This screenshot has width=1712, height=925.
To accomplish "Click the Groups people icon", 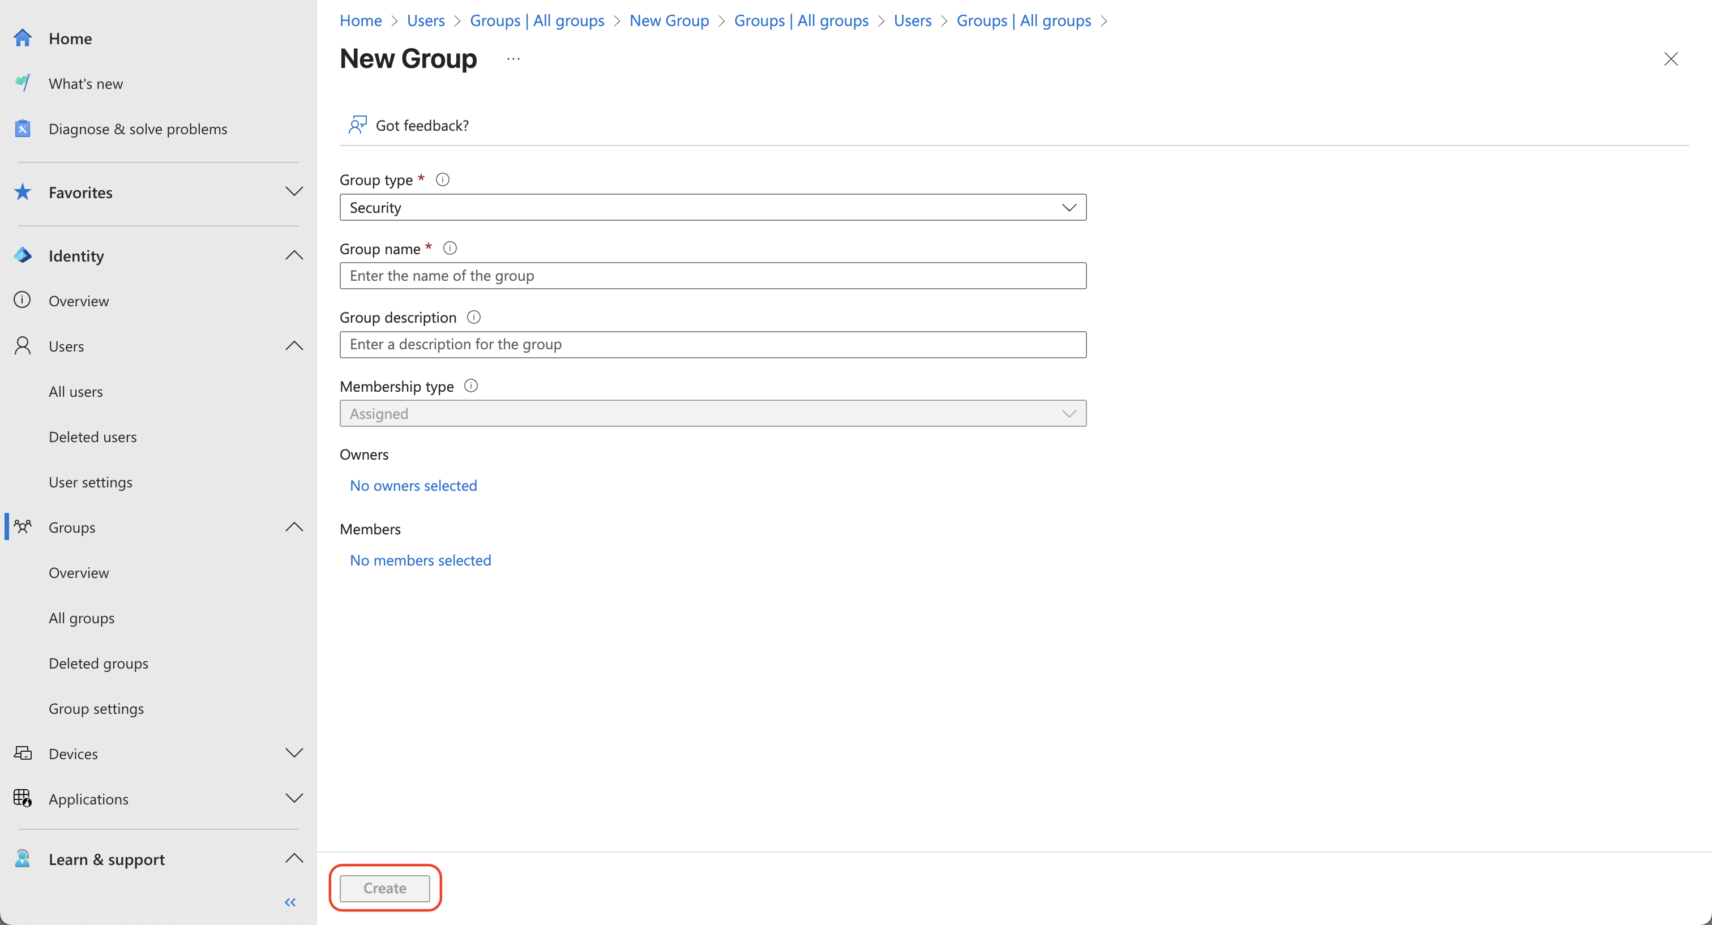I will click(x=23, y=527).
